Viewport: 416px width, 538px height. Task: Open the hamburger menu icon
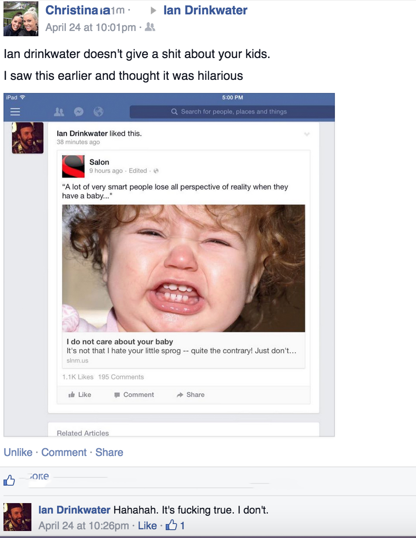pyautogui.click(x=15, y=112)
